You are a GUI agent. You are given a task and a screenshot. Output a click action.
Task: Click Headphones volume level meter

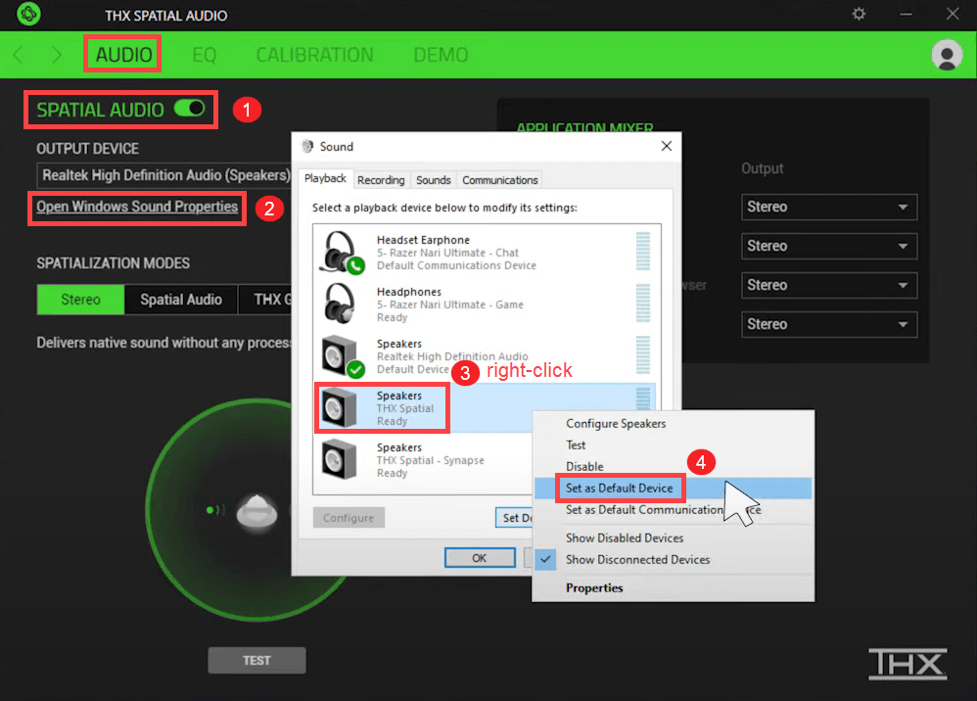coord(643,303)
